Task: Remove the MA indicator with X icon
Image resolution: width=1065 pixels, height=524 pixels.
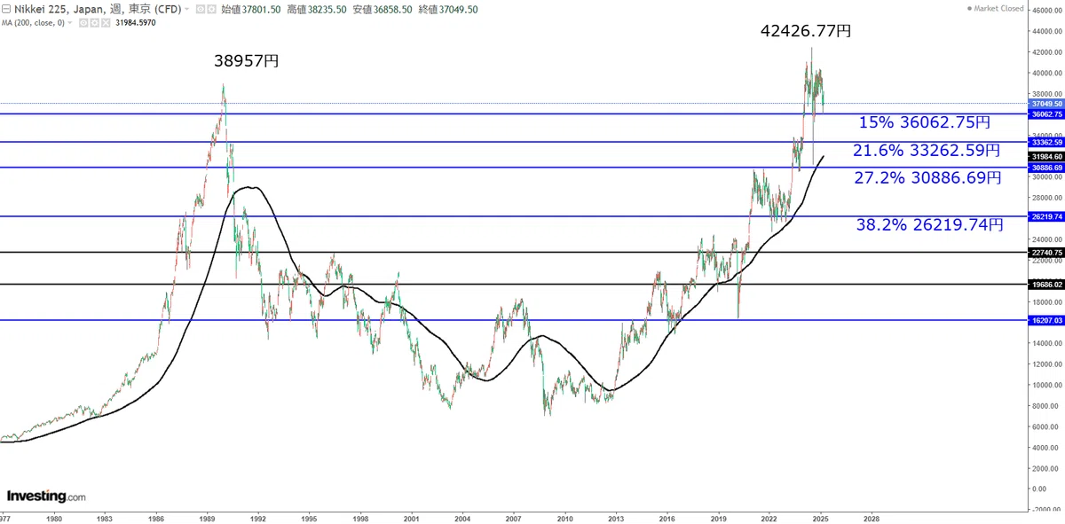Action: point(105,22)
